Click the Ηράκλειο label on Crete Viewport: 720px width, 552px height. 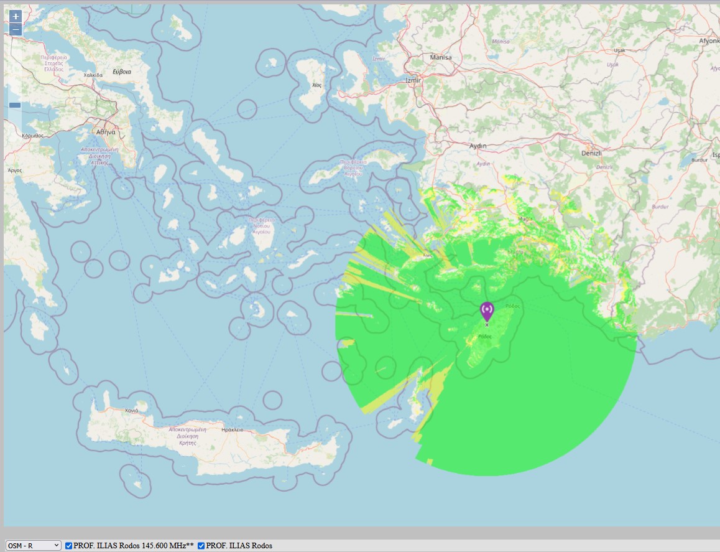pos(233,430)
